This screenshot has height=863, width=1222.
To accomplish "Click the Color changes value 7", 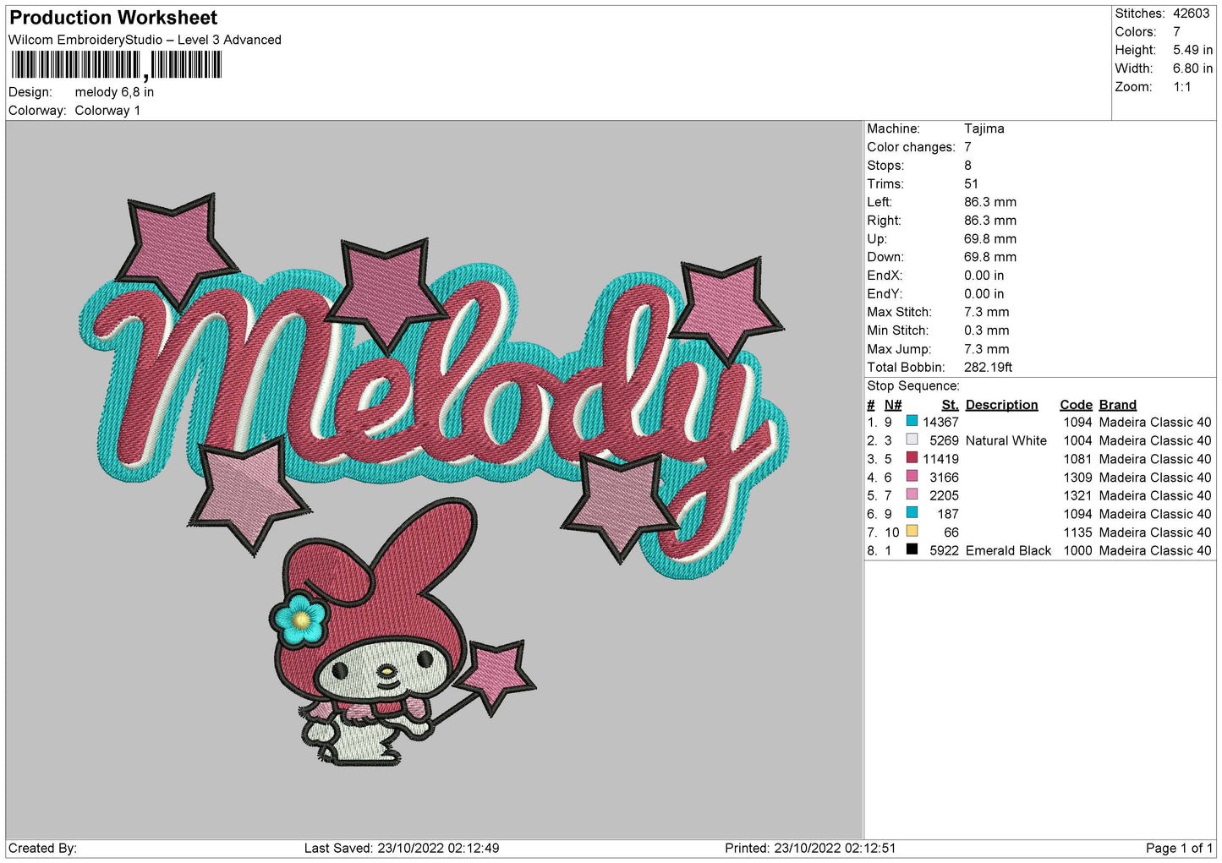I will click(967, 147).
